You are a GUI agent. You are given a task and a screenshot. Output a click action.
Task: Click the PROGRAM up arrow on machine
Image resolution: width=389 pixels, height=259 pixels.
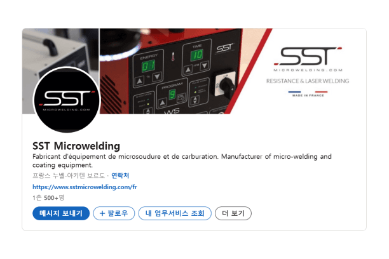[x=162, y=102]
